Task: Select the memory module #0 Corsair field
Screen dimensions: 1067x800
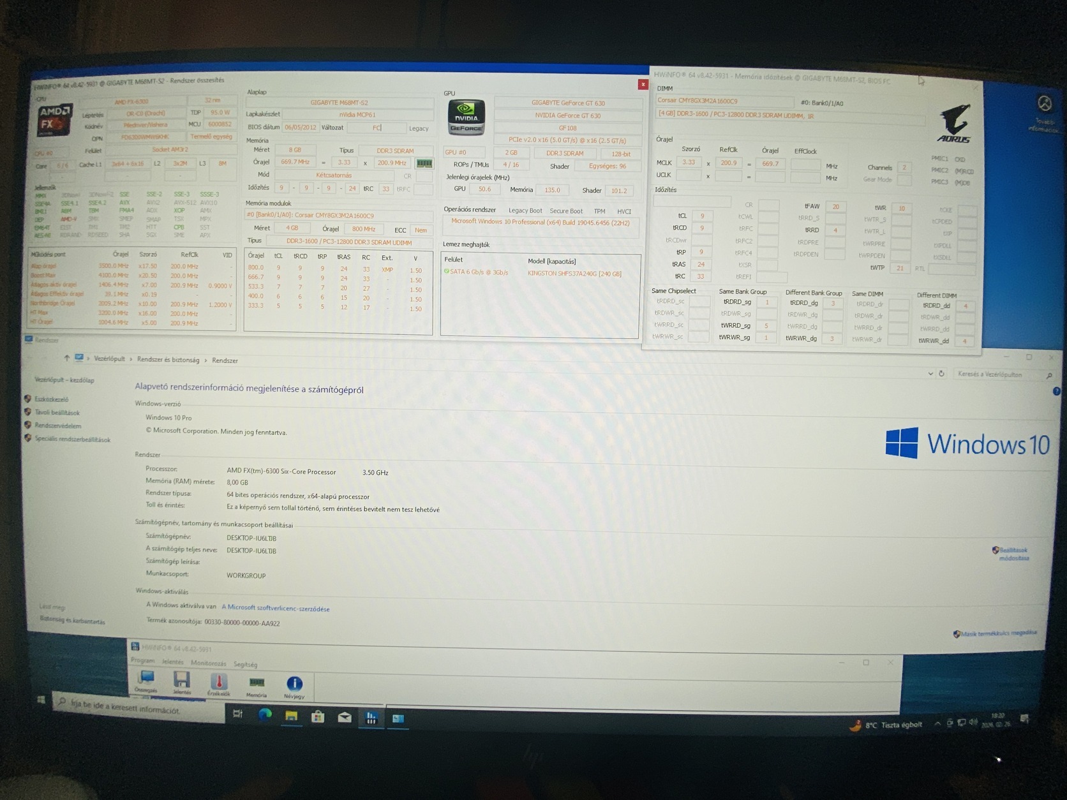Action: pyautogui.click(x=339, y=215)
